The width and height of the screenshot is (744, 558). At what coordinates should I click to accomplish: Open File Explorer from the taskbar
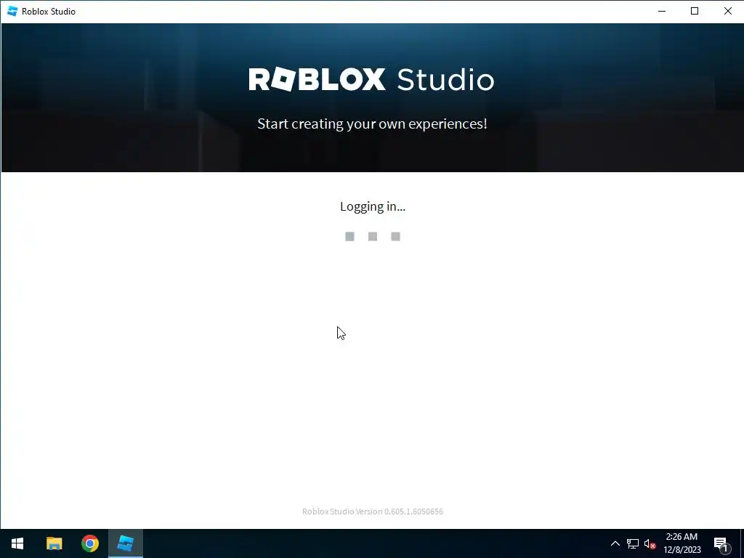[54, 543]
